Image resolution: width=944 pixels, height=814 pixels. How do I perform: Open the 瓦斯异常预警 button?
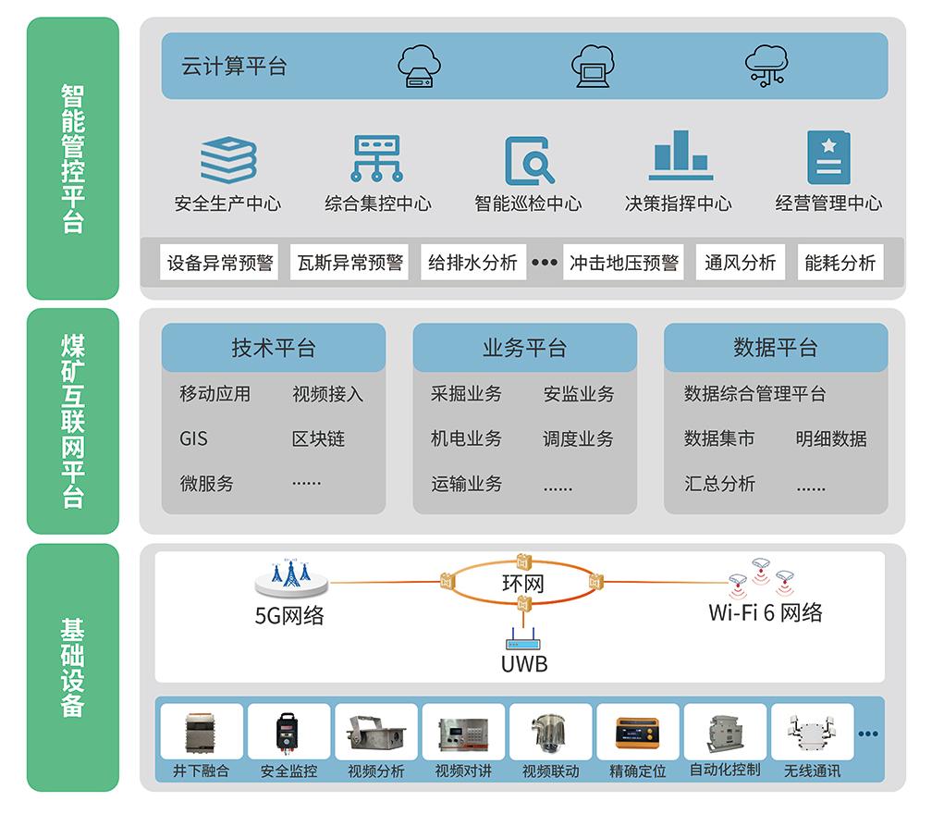350,263
